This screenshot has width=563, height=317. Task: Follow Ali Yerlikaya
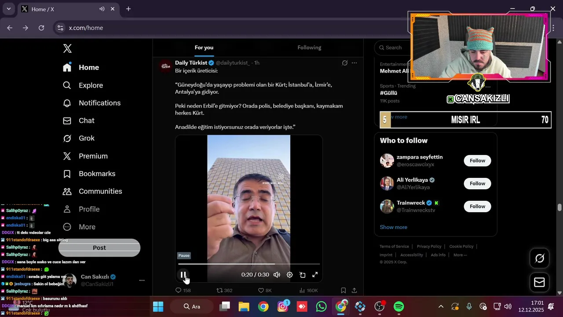[x=477, y=184]
